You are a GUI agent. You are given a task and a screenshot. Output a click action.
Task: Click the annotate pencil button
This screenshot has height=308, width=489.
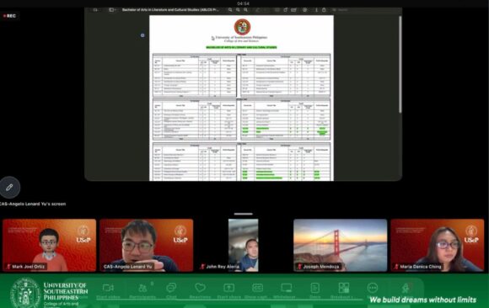click(9, 188)
